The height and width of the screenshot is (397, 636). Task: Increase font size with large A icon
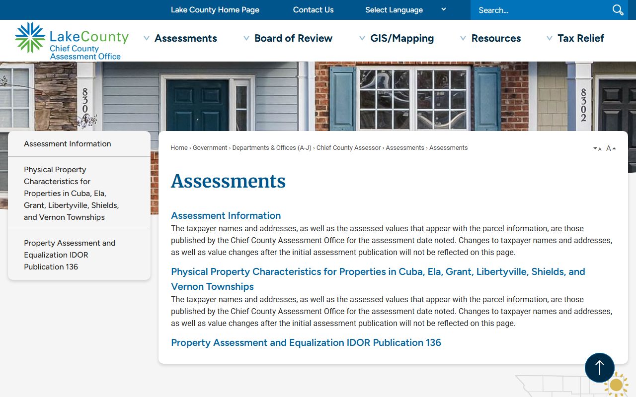tap(611, 148)
